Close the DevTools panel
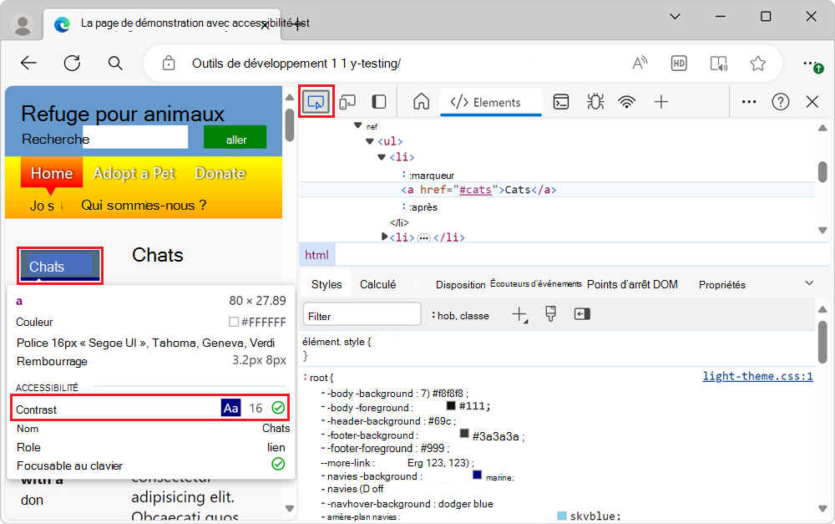The height and width of the screenshot is (524, 835). pyautogui.click(x=812, y=102)
